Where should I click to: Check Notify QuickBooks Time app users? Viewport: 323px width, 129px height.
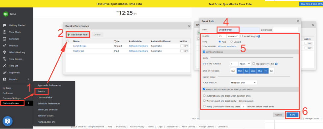(x=204, y=107)
